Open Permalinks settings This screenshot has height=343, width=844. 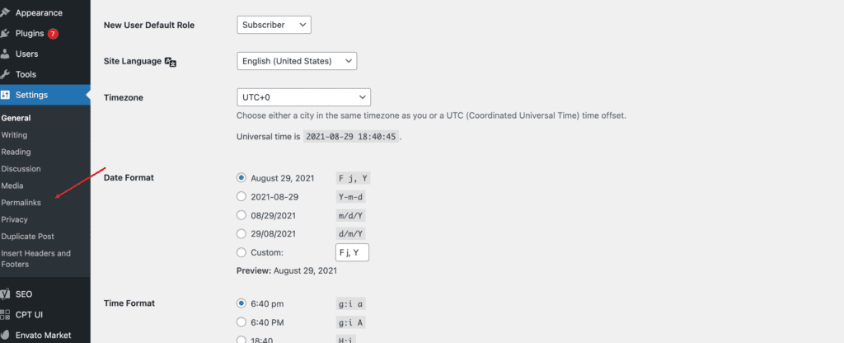point(21,203)
